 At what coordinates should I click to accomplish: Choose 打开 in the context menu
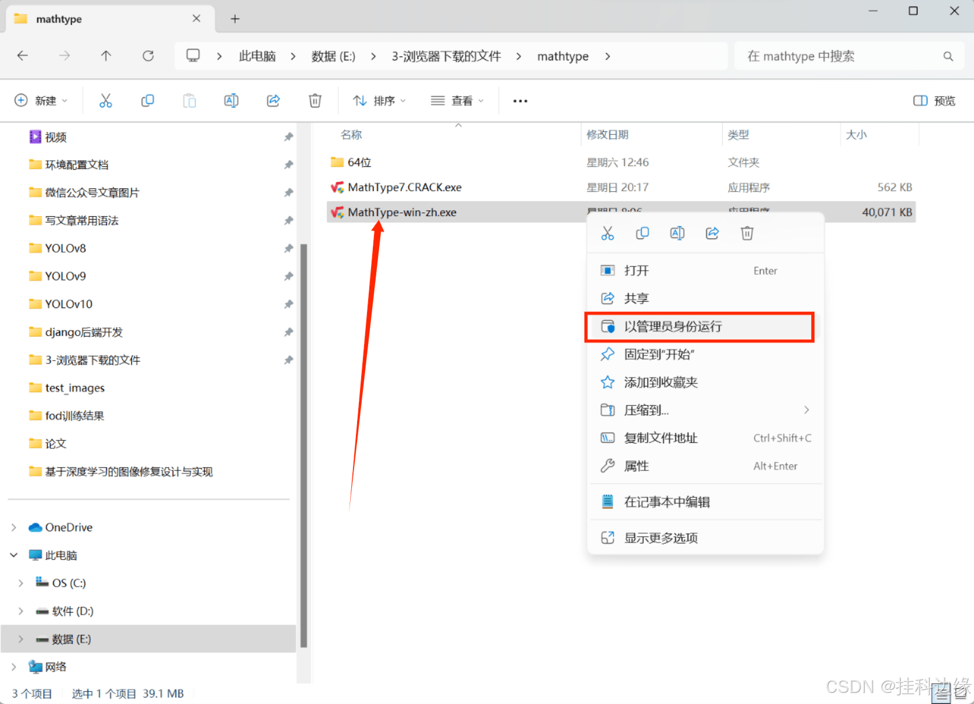(705, 271)
